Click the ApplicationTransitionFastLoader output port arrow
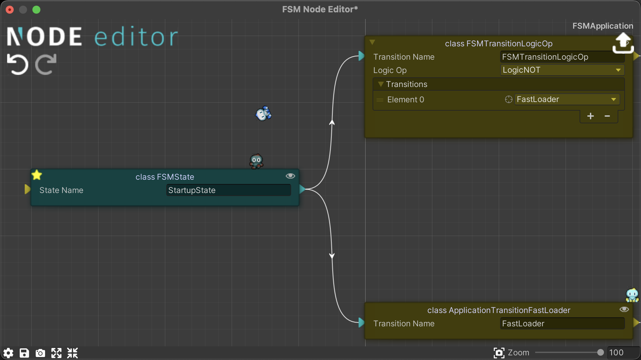Viewport: 641px width, 360px height. tap(636, 323)
